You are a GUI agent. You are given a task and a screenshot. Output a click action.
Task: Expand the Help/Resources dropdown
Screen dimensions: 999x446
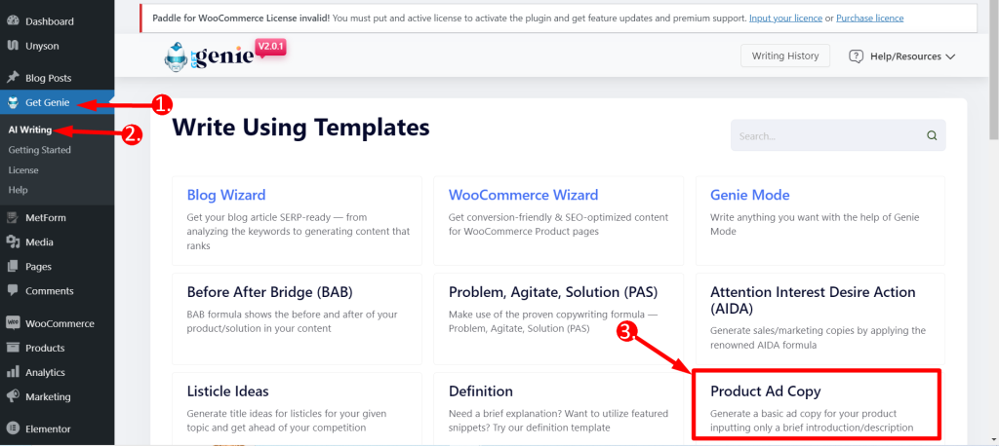(x=902, y=56)
